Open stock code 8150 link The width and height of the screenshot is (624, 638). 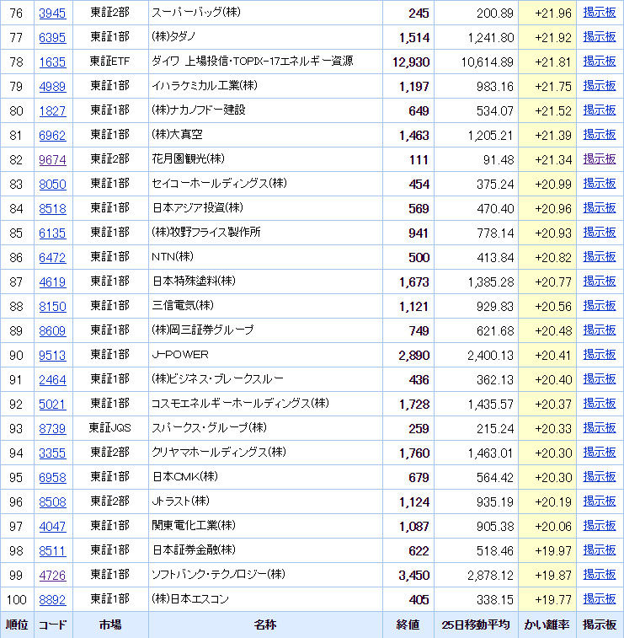52,306
